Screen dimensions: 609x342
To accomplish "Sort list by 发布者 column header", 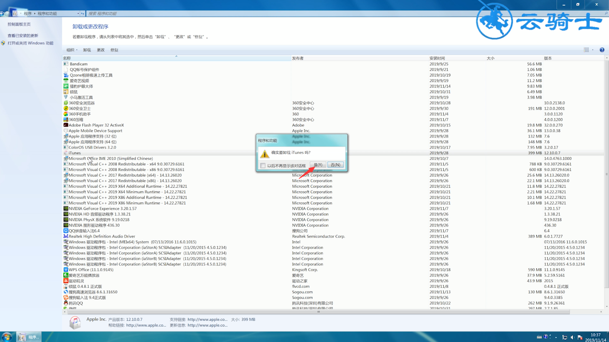I will (x=360, y=58).
